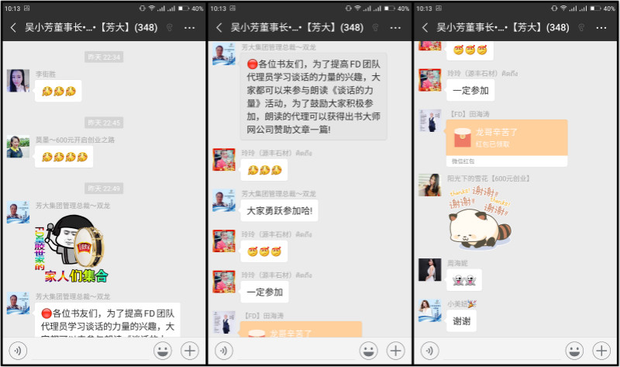Switch to voice input in the left chat panel
Screen dimensions: 620x367
[19, 350]
